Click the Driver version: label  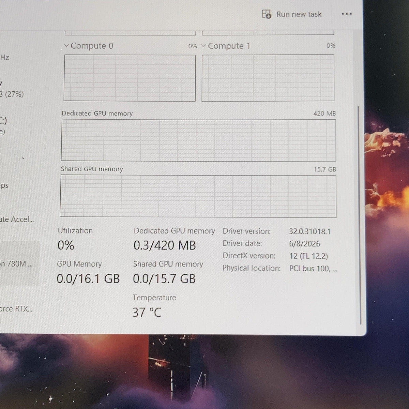click(x=247, y=231)
